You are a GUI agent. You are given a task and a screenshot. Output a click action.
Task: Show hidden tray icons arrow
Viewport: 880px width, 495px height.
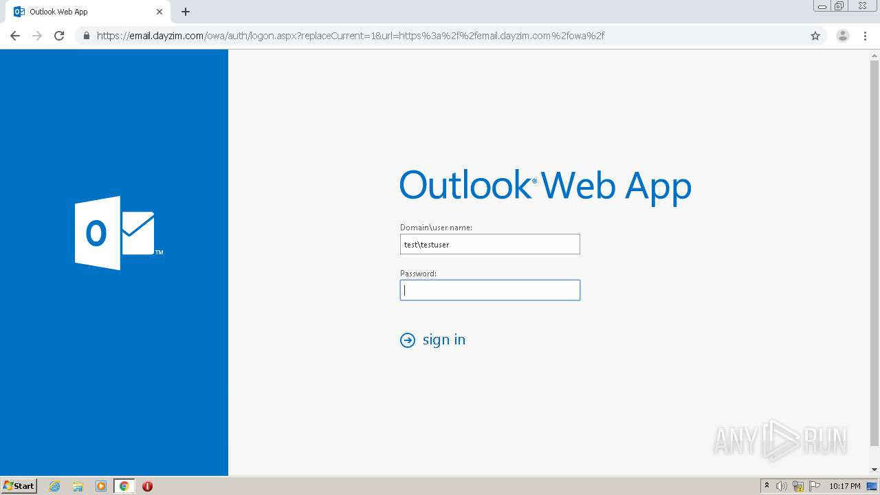767,486
